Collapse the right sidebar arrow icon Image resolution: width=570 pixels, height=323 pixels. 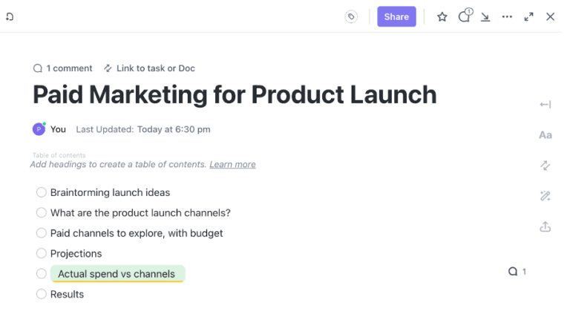pyautogui.click(x=546, y=105)
